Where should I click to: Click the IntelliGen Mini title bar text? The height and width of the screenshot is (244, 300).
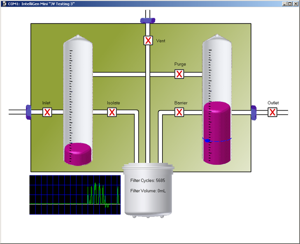click(41, 4)
